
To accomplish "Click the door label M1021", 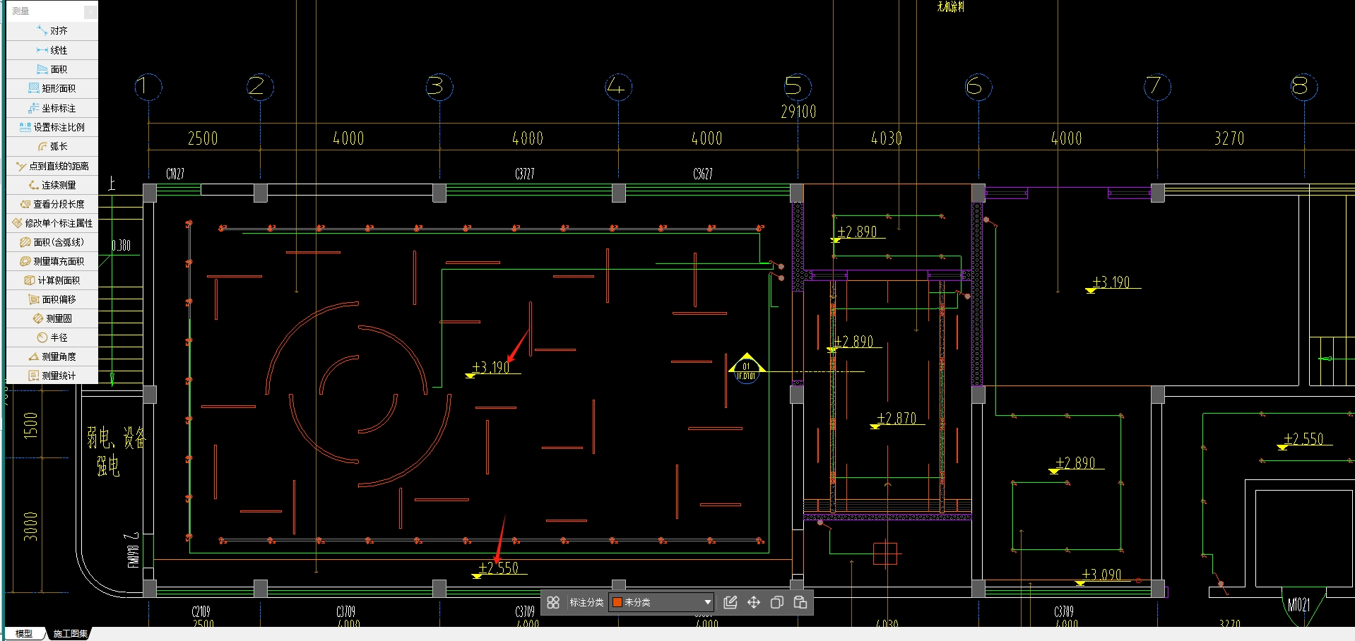I will coord(1298,605).
